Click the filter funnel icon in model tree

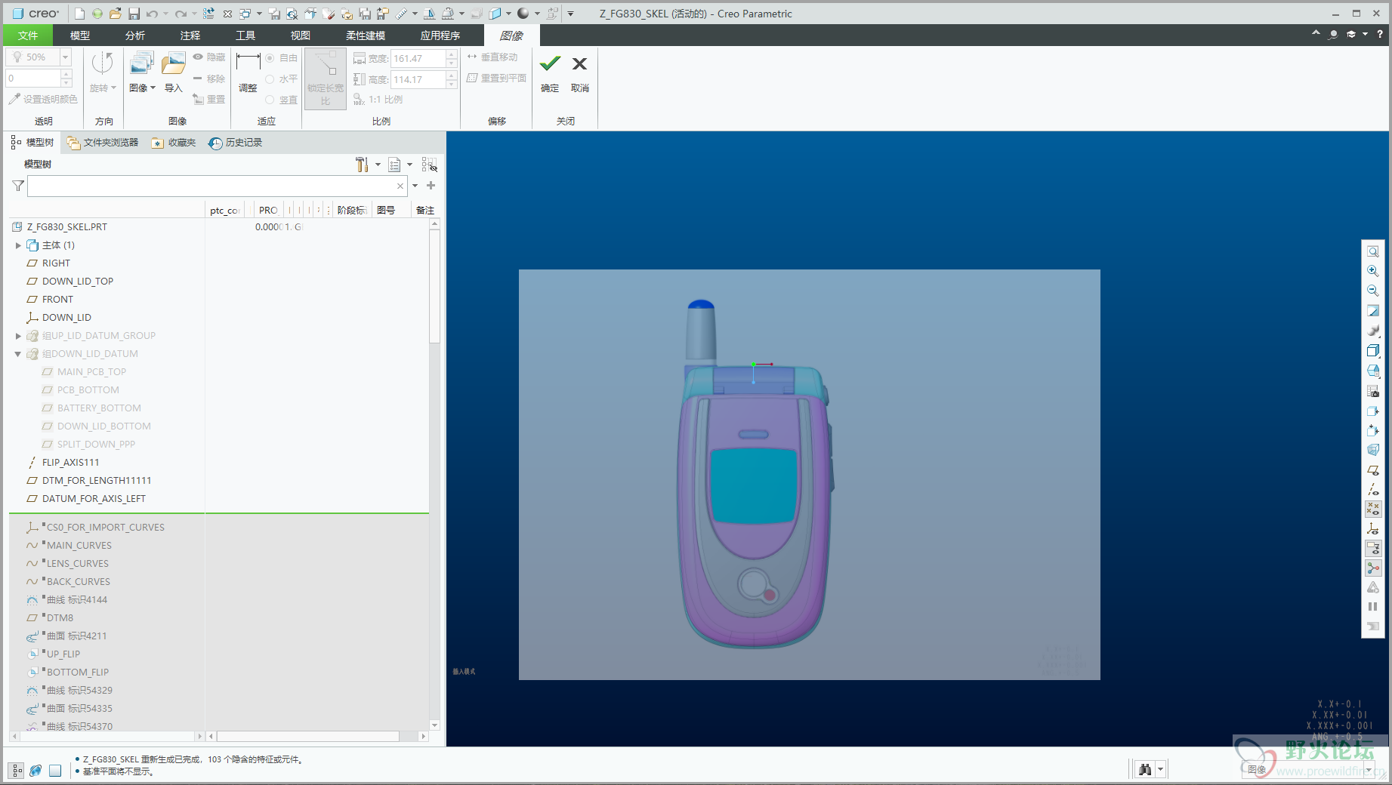click(18, 186)
